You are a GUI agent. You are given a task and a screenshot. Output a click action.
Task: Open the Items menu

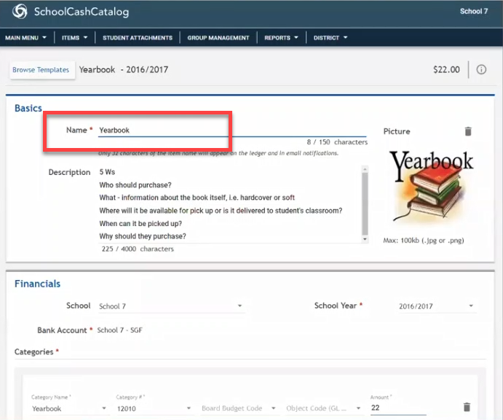[74, 38]
